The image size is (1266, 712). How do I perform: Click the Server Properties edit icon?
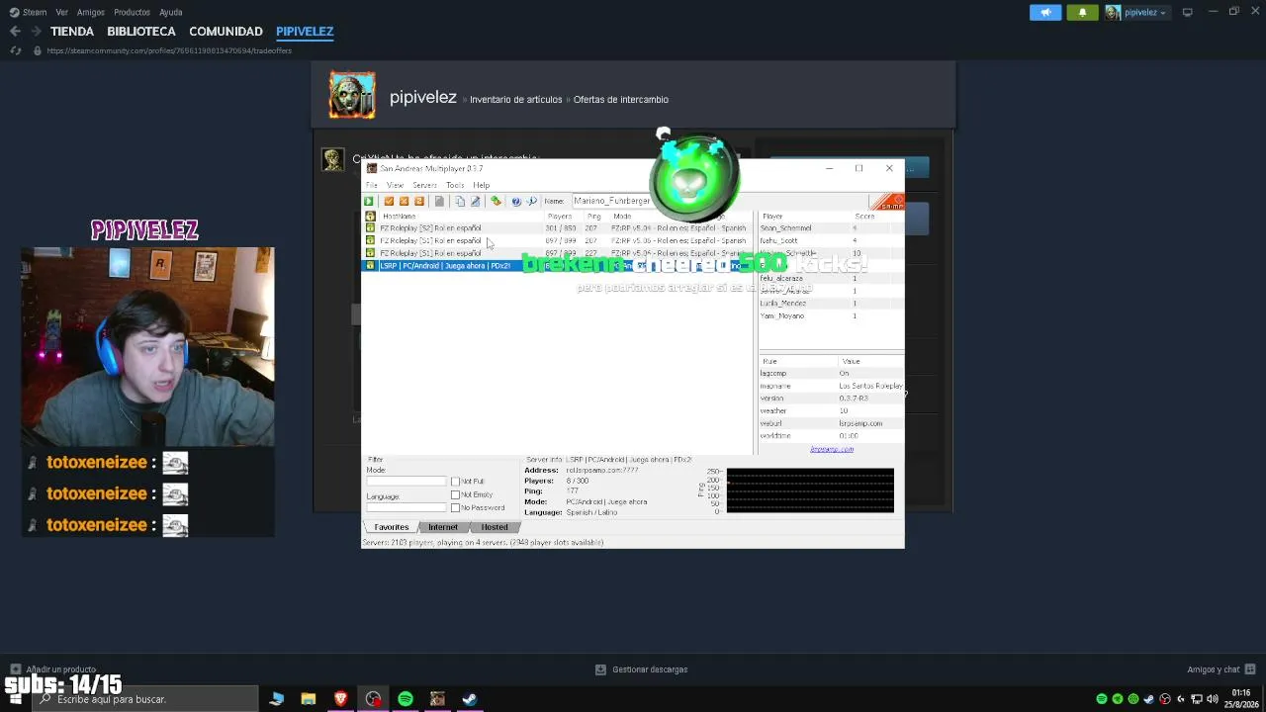tap(475, 201)
